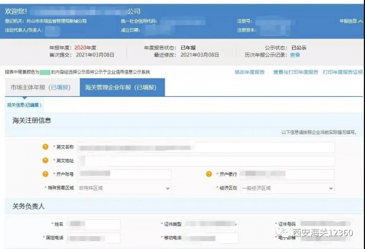Viewport: 365px width, 249px height.
Task: Open the 报关信息(已填报) sub-tab
Action: pos(23,105)
